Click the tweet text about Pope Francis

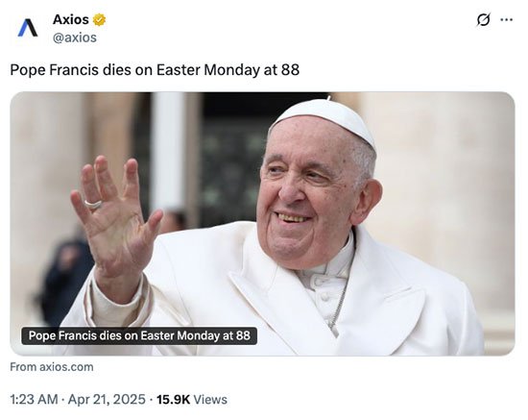[x=155, y=70]
